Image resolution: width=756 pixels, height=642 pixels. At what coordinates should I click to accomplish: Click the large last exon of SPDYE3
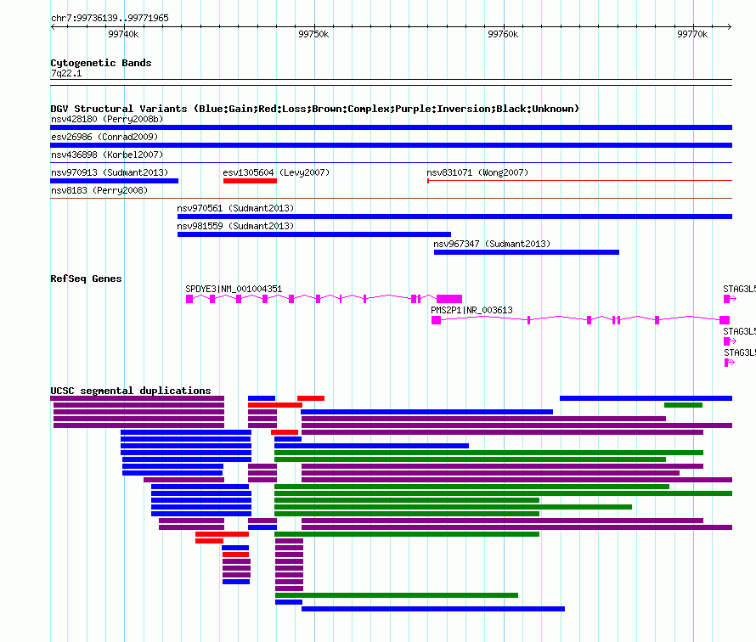tap(449, 299)
